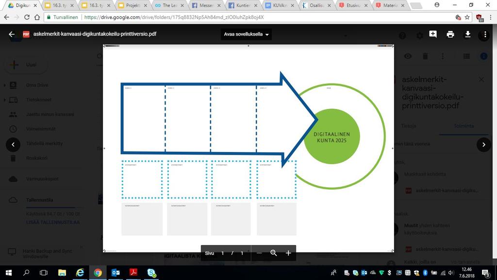Viewport: 497px width, 280px height.
Task: Open Outlook from the taskbar
Action: point(116,273)
